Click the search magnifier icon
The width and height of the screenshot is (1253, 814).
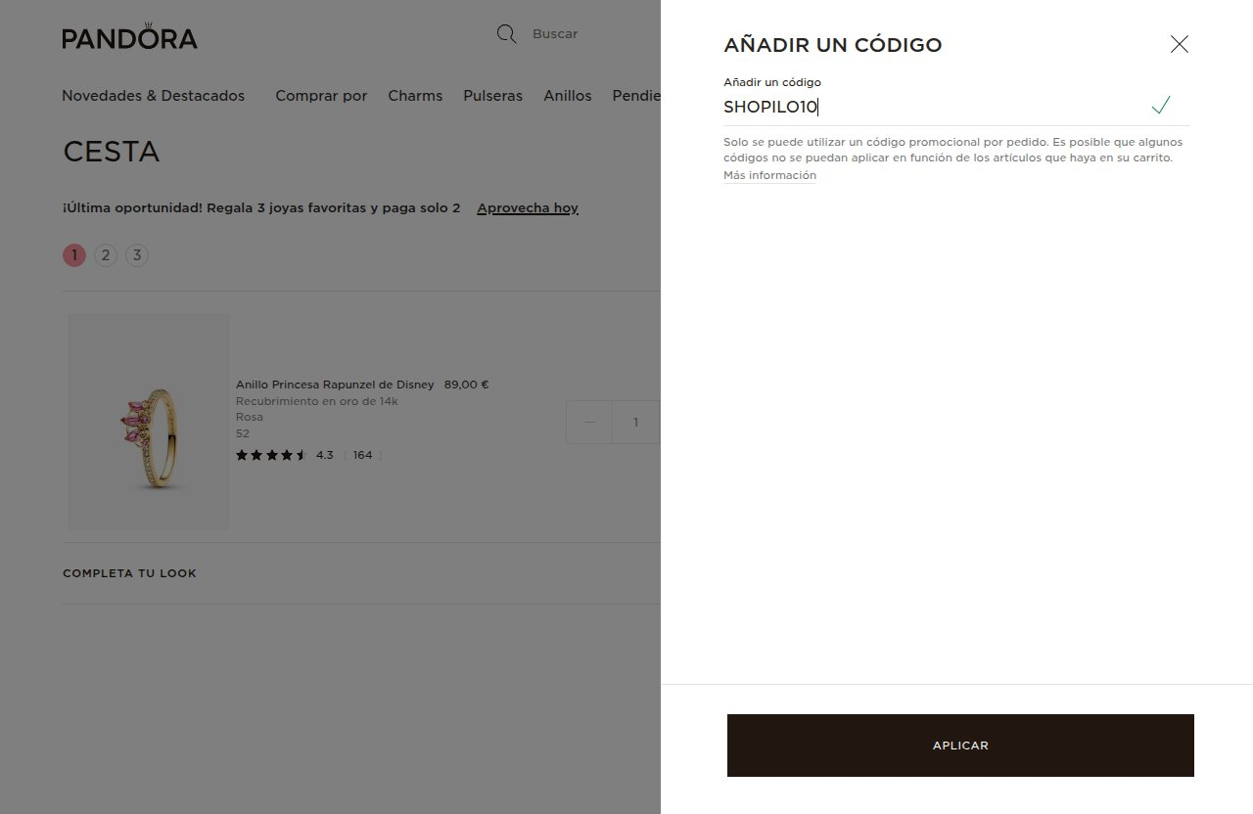(x=506, y=34)
